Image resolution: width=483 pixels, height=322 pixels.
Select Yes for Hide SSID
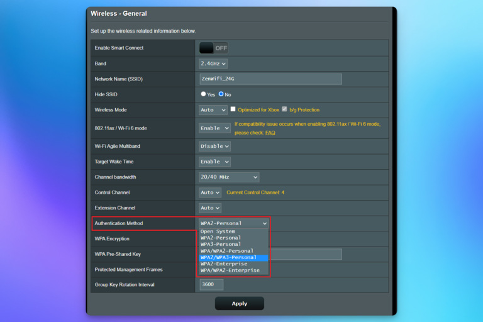[x=203, y=94]
